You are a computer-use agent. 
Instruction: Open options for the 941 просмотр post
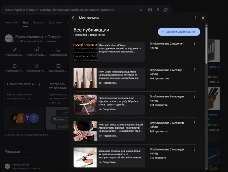[x=194, y=149]
